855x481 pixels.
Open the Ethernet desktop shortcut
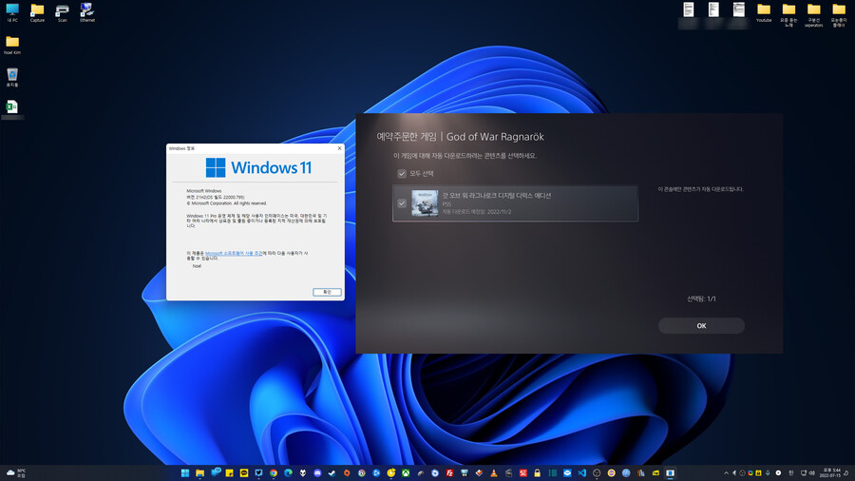(87, 12)
